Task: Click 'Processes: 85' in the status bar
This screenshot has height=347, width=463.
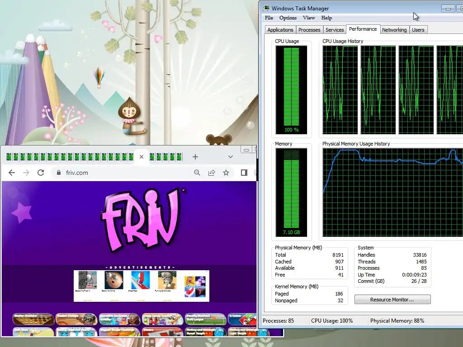Action: point(278,321)
